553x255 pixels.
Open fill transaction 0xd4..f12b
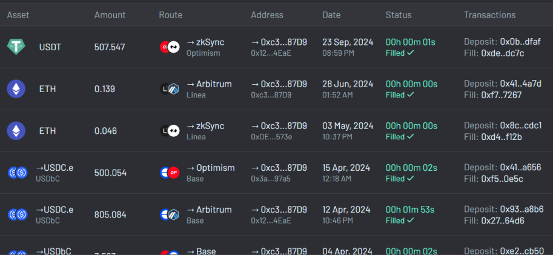502,136
